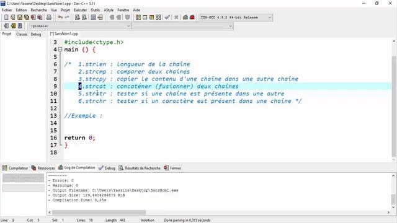Image resolution: width=397 pixels, height=223 pixels.
Task: Click the Save All toolbar icon
Action: coord(26,17)
